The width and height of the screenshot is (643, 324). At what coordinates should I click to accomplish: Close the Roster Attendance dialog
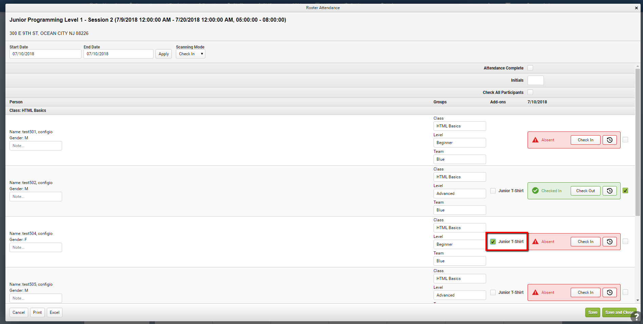[636, 8]
